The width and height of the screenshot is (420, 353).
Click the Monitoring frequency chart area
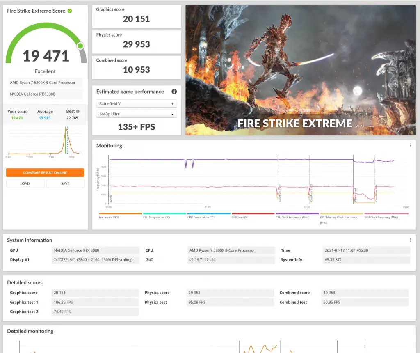tap(257, 180)
